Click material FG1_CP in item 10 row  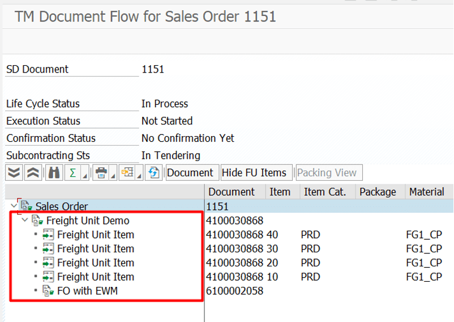[x=424, y=277]
